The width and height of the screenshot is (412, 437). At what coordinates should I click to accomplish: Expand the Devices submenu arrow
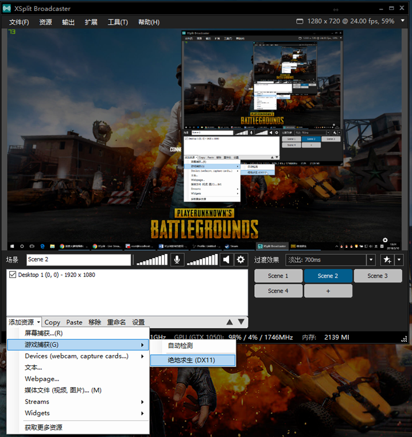coord(142,356)
